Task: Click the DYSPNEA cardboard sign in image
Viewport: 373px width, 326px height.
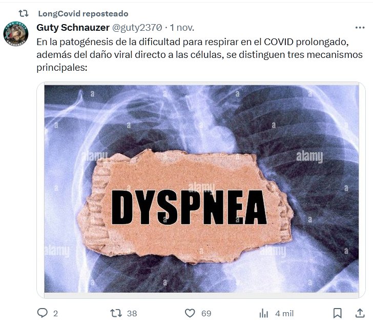Action: (185, 206)
